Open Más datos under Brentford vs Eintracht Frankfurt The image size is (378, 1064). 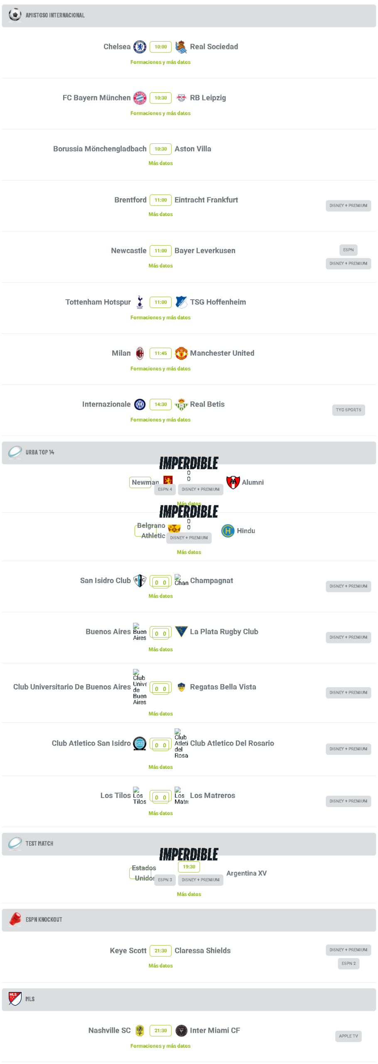pos(161,214)
